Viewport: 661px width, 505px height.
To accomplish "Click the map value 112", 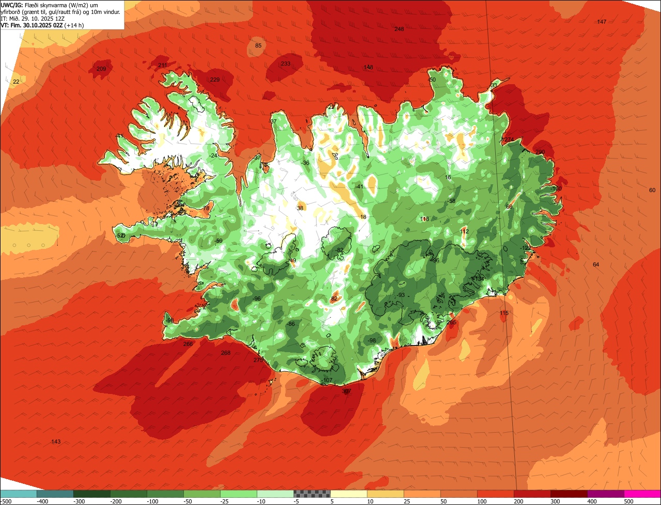I will (x=465, y=231).
